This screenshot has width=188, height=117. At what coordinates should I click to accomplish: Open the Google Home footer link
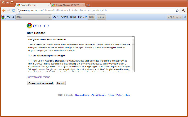(82, 95)
